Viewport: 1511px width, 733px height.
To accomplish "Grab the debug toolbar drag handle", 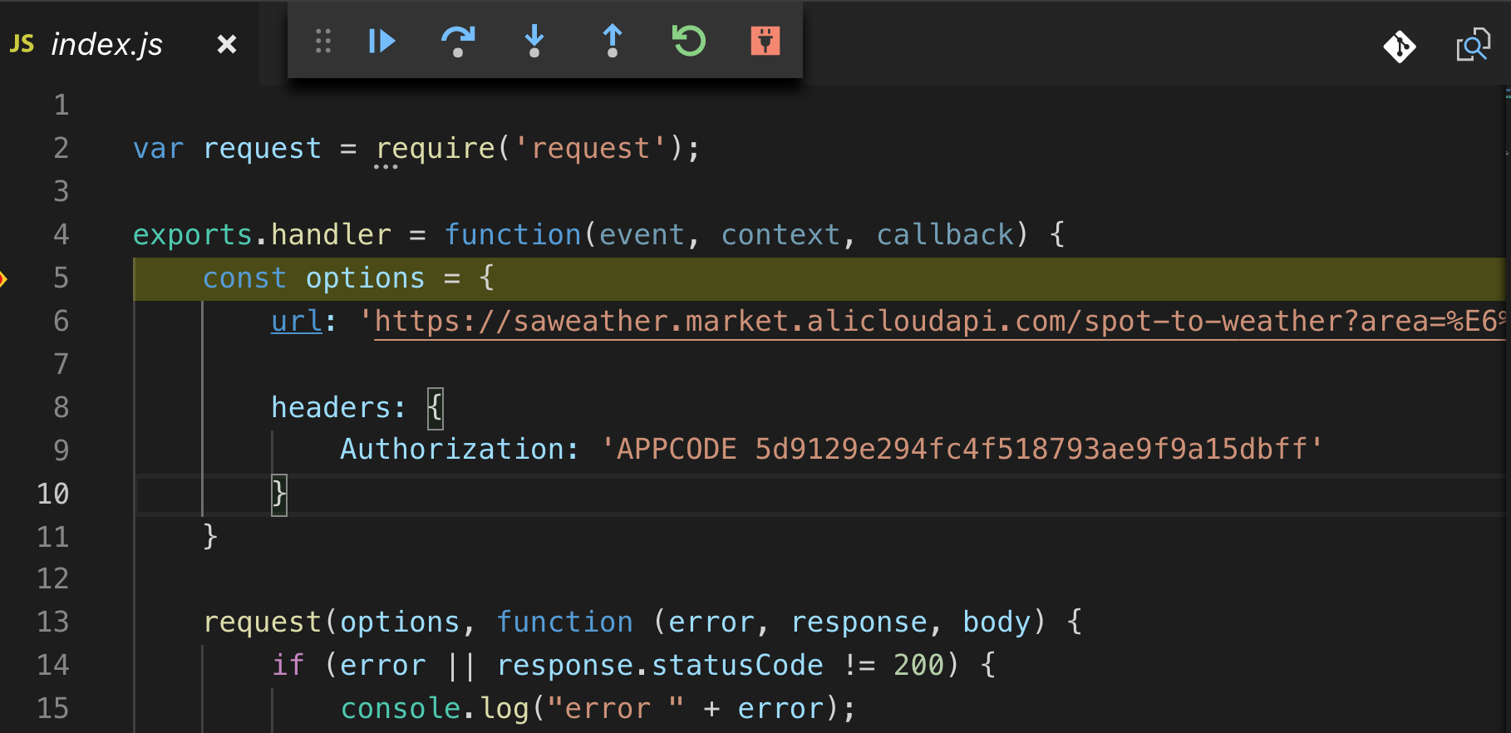I will (323, 41).
